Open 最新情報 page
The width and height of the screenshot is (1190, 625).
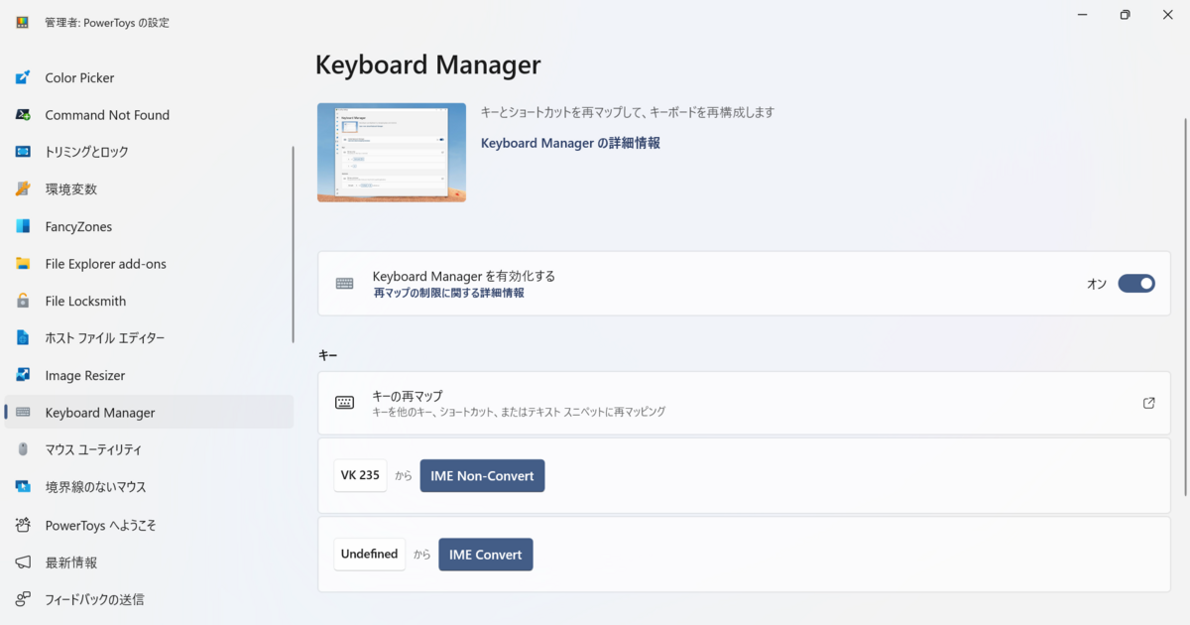click(149, 562)
